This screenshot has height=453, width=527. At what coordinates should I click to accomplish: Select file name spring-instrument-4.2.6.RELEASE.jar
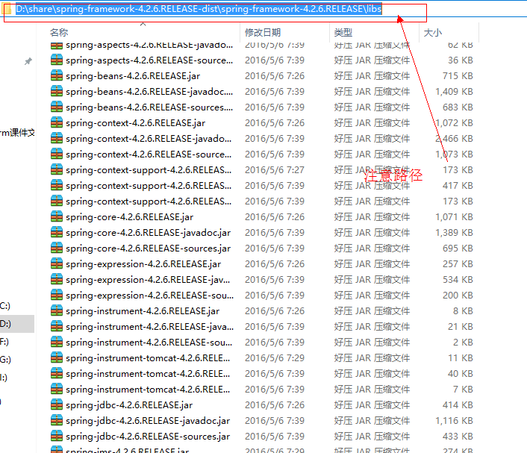click(x=143, y=311)
